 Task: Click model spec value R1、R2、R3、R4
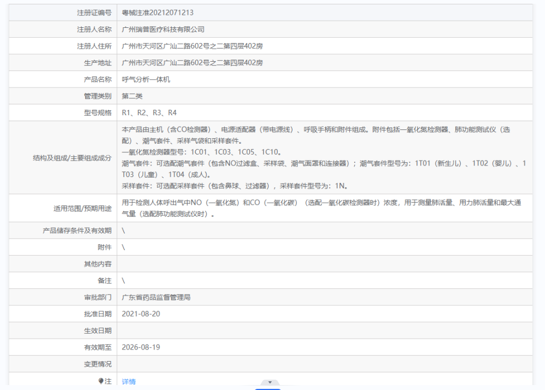pyautogui.click(x=149, y=113)
